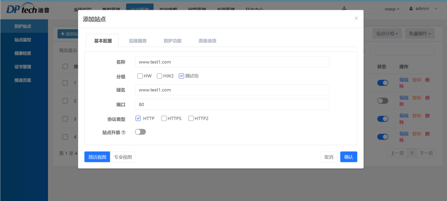Enable the HTTPS protocol checkbox
The image size is (447, 201).
tap(164, 118)
